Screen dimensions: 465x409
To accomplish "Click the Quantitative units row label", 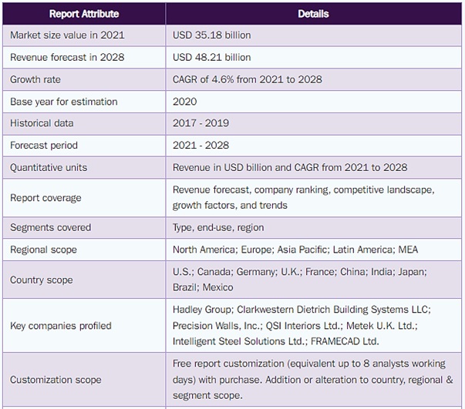I will 49,167.
